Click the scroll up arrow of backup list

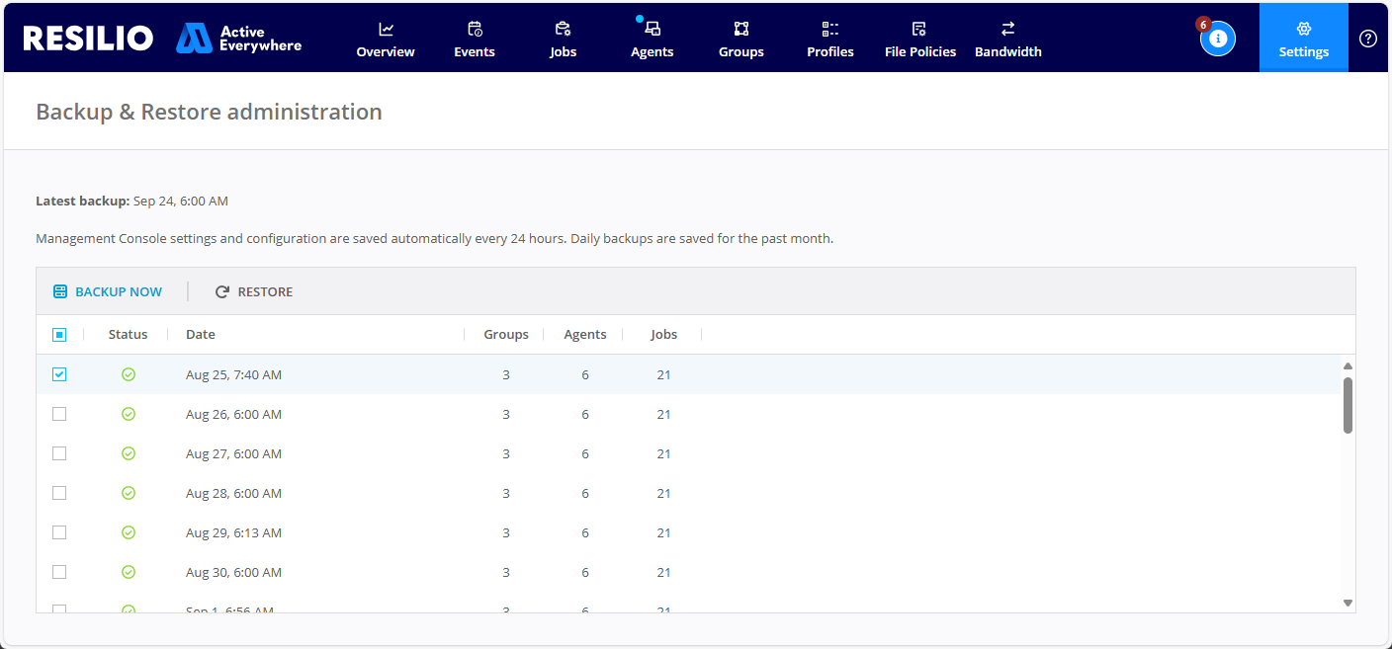pyautogui.click(x=1348, y=366)
